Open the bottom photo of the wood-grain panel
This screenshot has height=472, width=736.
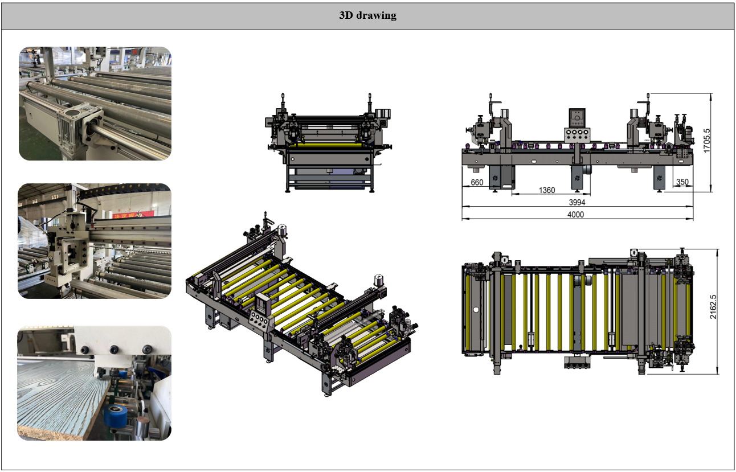click(95, 383)
